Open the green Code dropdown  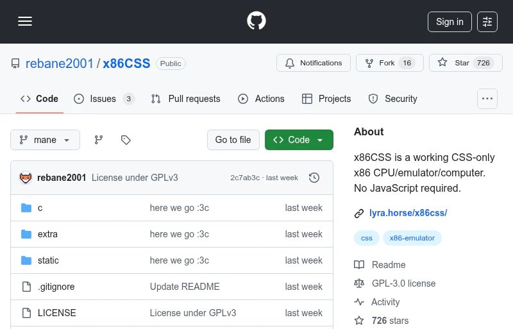(299, 140)
